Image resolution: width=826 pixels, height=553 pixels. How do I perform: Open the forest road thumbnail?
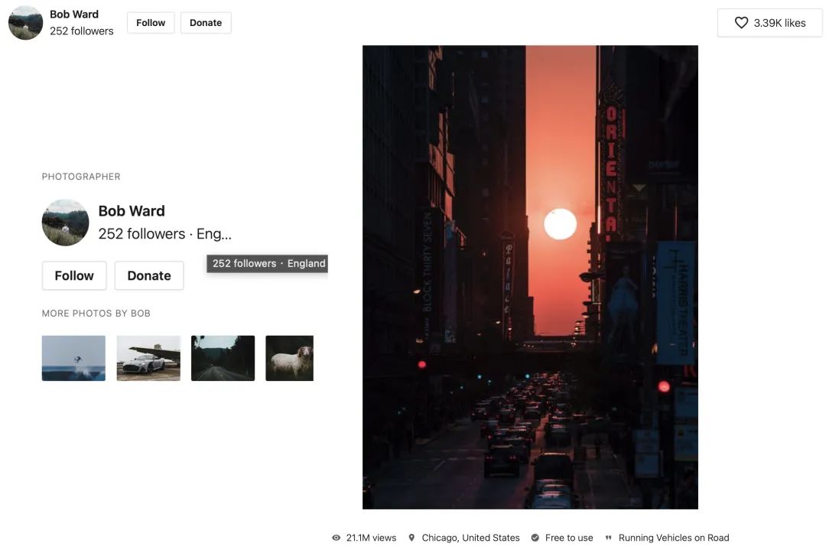[x=223, y=358]
